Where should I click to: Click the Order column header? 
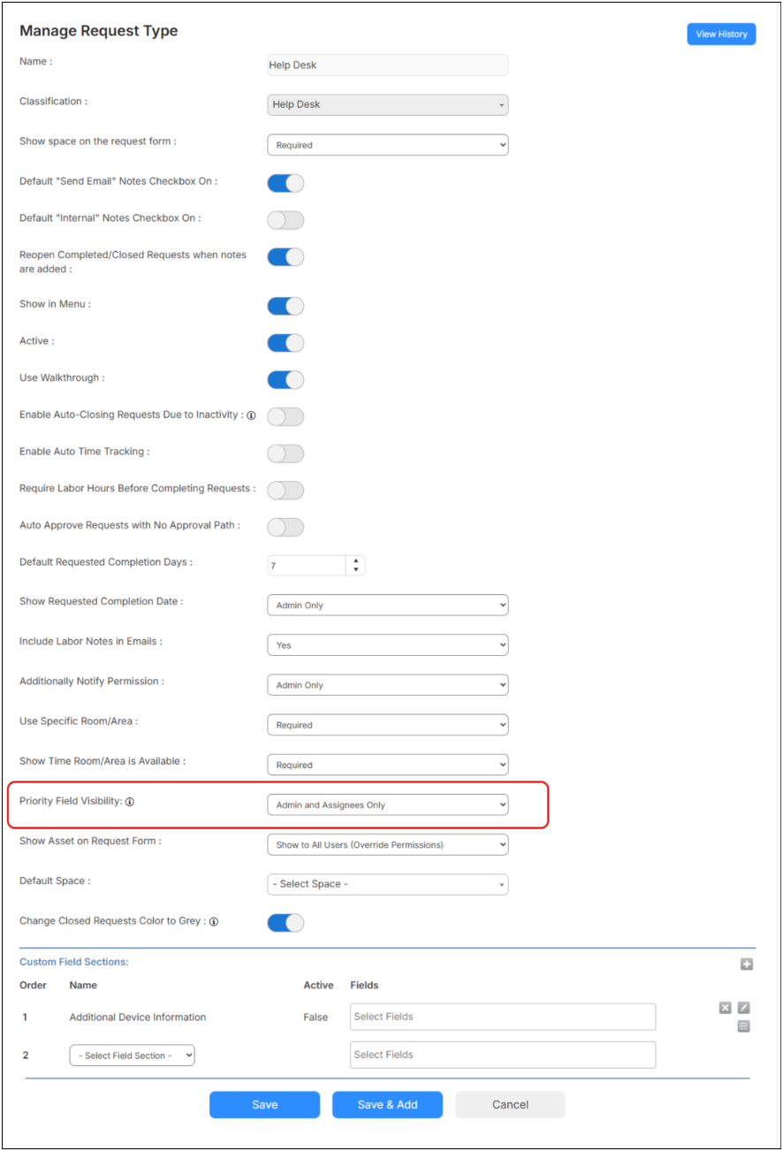click(x=34, y=985)
